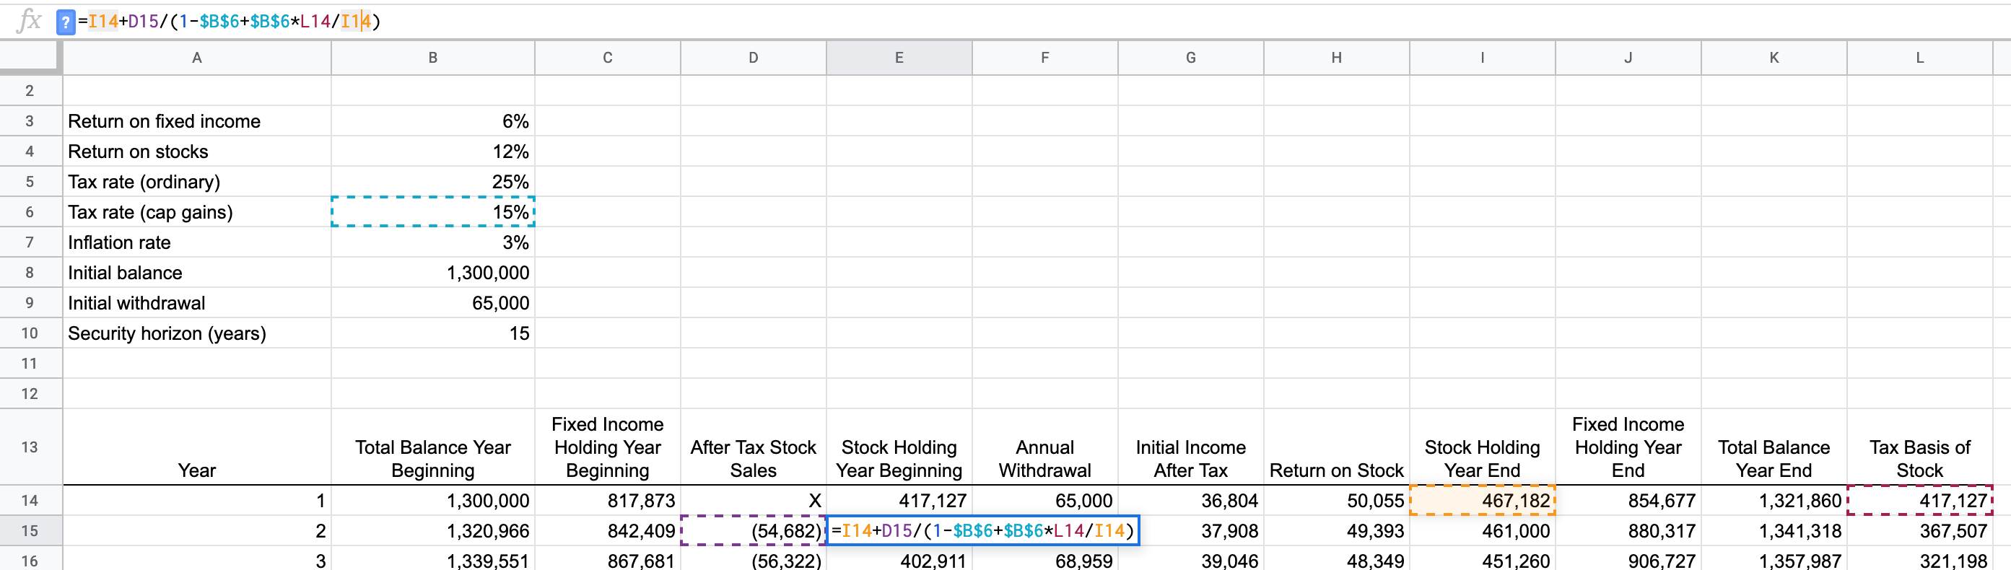
Task: Select row 6 header
Action: (x=30, y=211)
